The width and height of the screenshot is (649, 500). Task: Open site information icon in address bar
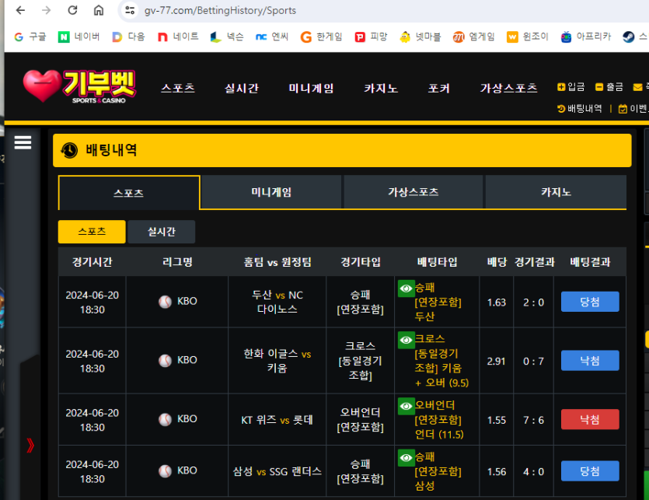pyautogui.click(x=128, y=11)
